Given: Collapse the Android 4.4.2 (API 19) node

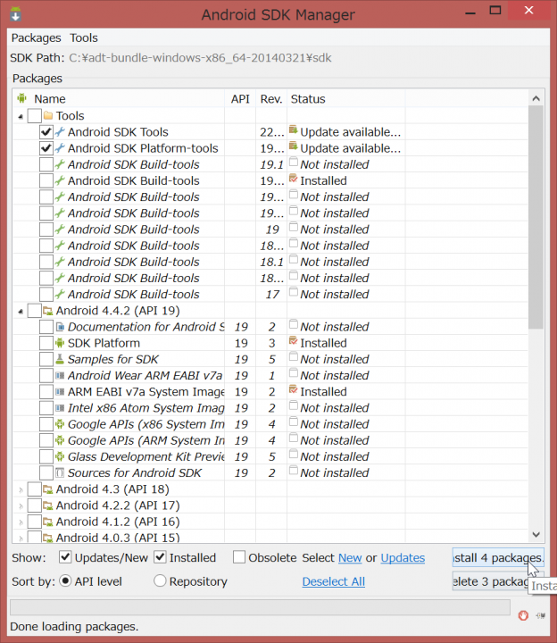Looking at the screenshot, I should pyautogui.click(x=21, y=312).
